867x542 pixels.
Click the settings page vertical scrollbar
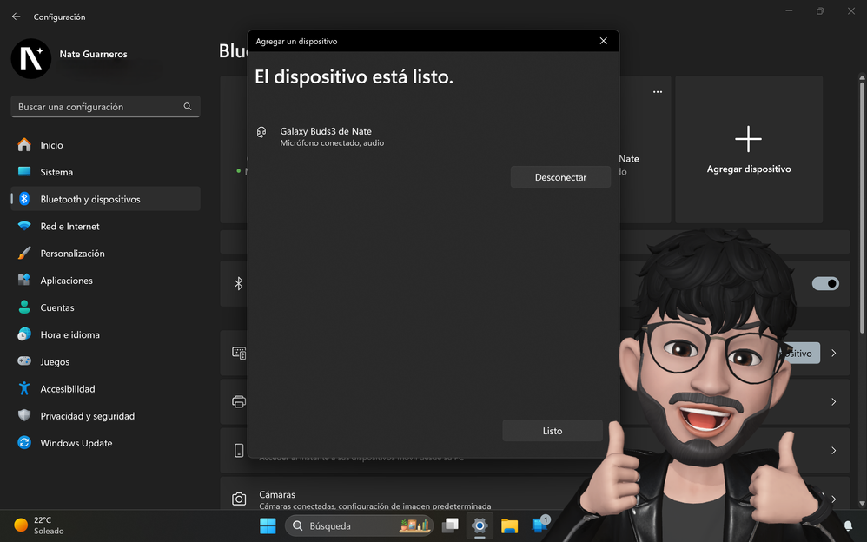(x=862, y=208)
